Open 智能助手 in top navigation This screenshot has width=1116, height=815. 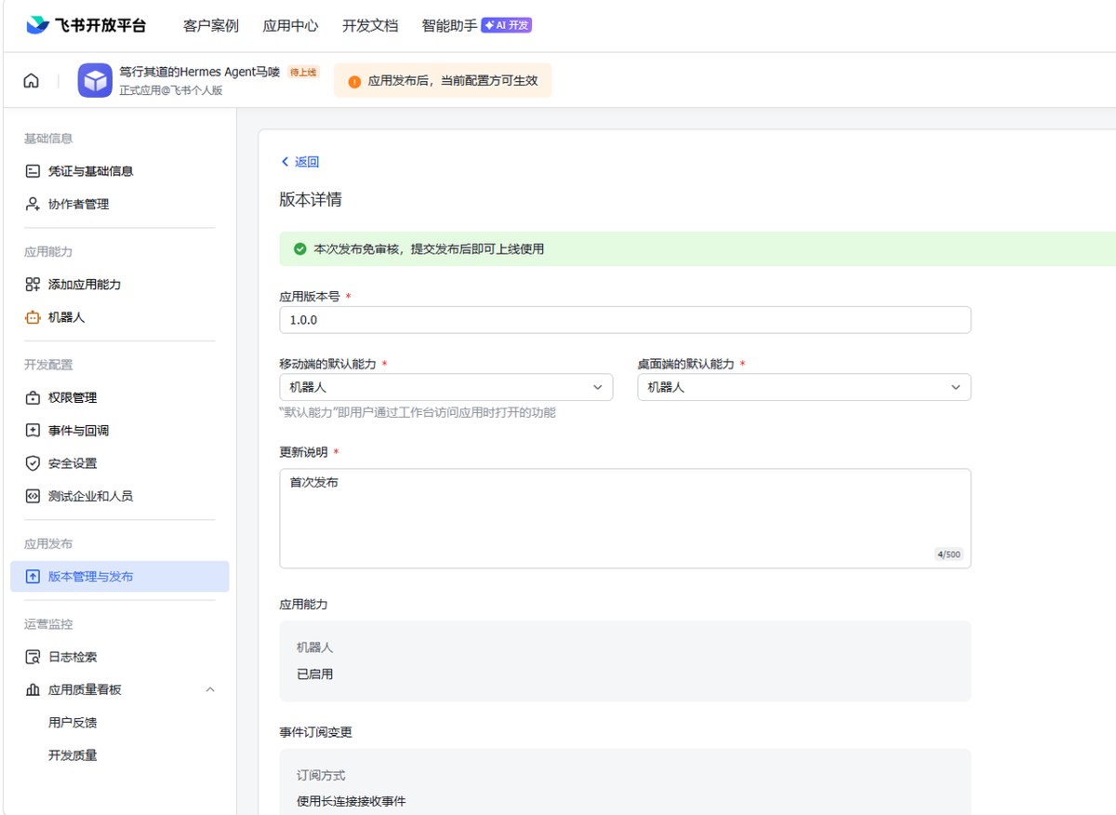click(449, 26)
